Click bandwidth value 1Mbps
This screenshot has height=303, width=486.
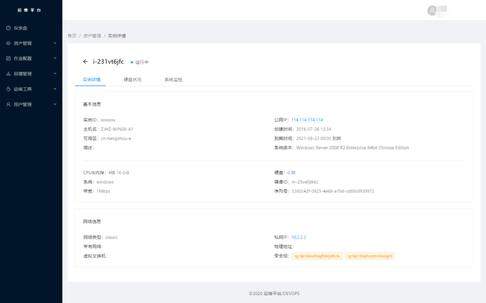coord(103,191)
